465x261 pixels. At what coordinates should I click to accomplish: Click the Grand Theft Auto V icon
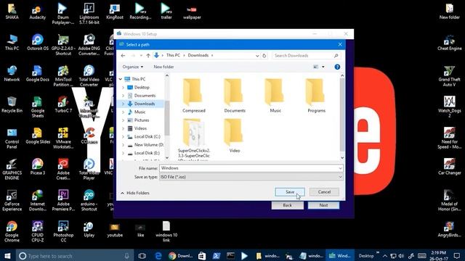[x=449, y=76]
